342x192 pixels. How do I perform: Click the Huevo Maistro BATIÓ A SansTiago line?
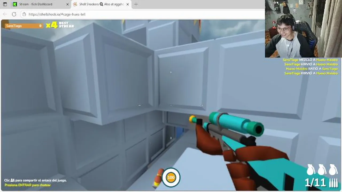pyautogui.click(x=312, y=69)
